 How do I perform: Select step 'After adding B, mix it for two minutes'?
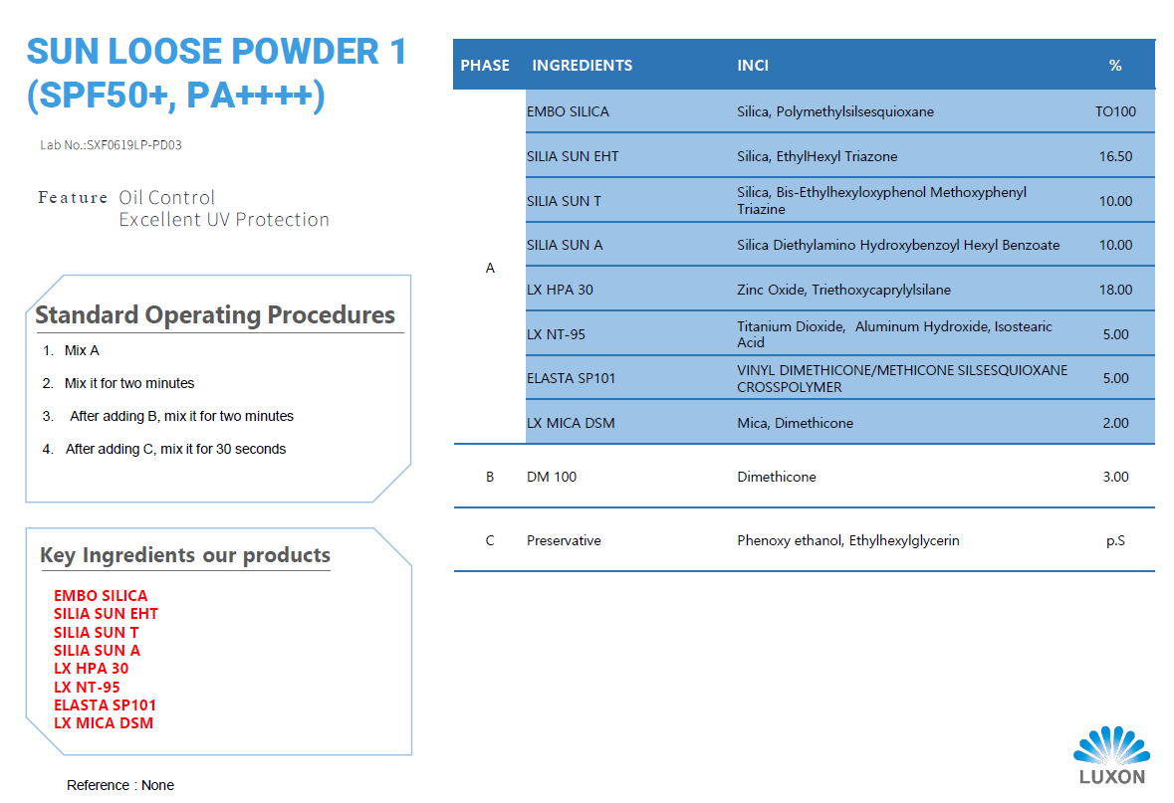coord(181,416)
